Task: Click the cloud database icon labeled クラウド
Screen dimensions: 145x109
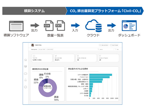Action: [x=93, y=26]
